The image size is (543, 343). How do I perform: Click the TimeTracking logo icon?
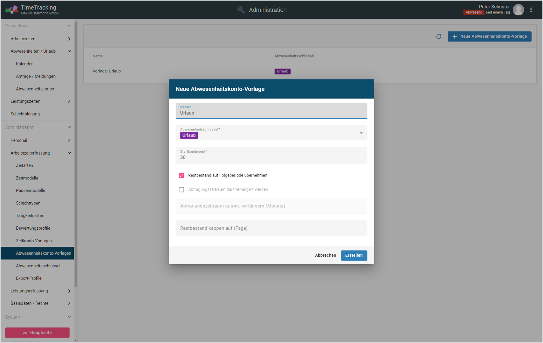(x=11, y=10)
